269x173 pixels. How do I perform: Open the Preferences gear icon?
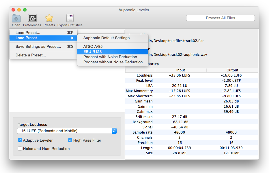tap(32, 18)
